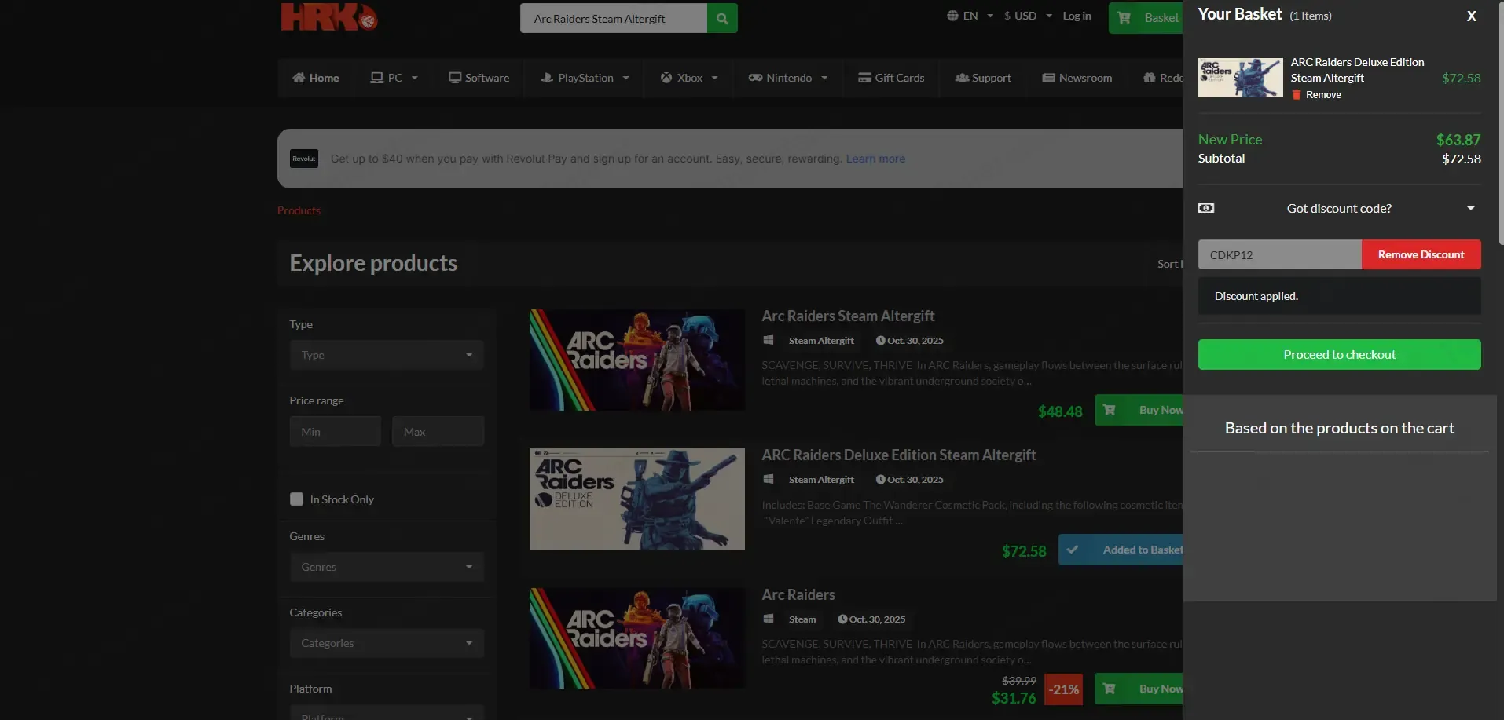Close the basket panel with the X

tap(1472, 16)
